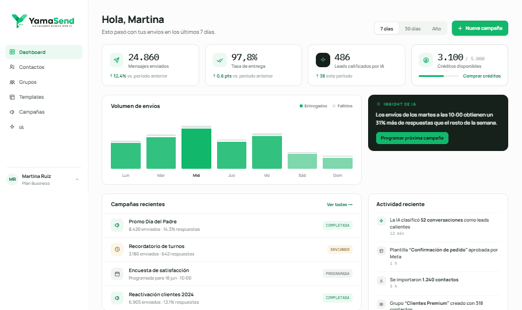This screenshot has width=522, height=310.
Task: Click the Campañas megaphone icon in sidebar
Action: 12,112
